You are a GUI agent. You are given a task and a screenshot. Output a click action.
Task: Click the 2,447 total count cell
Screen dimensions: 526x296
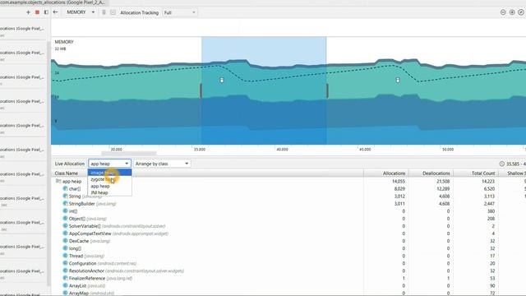[x=489, y=203]
